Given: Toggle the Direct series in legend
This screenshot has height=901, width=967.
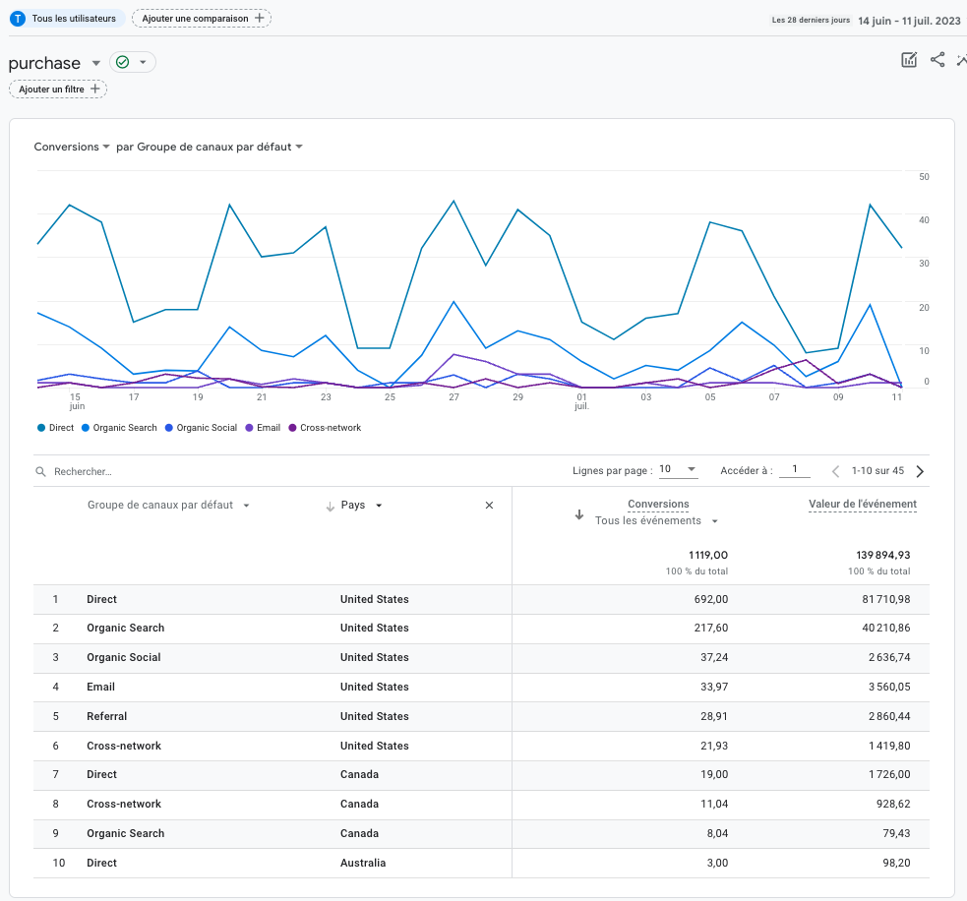Looking at the screenshot, I should click(55, 428).
